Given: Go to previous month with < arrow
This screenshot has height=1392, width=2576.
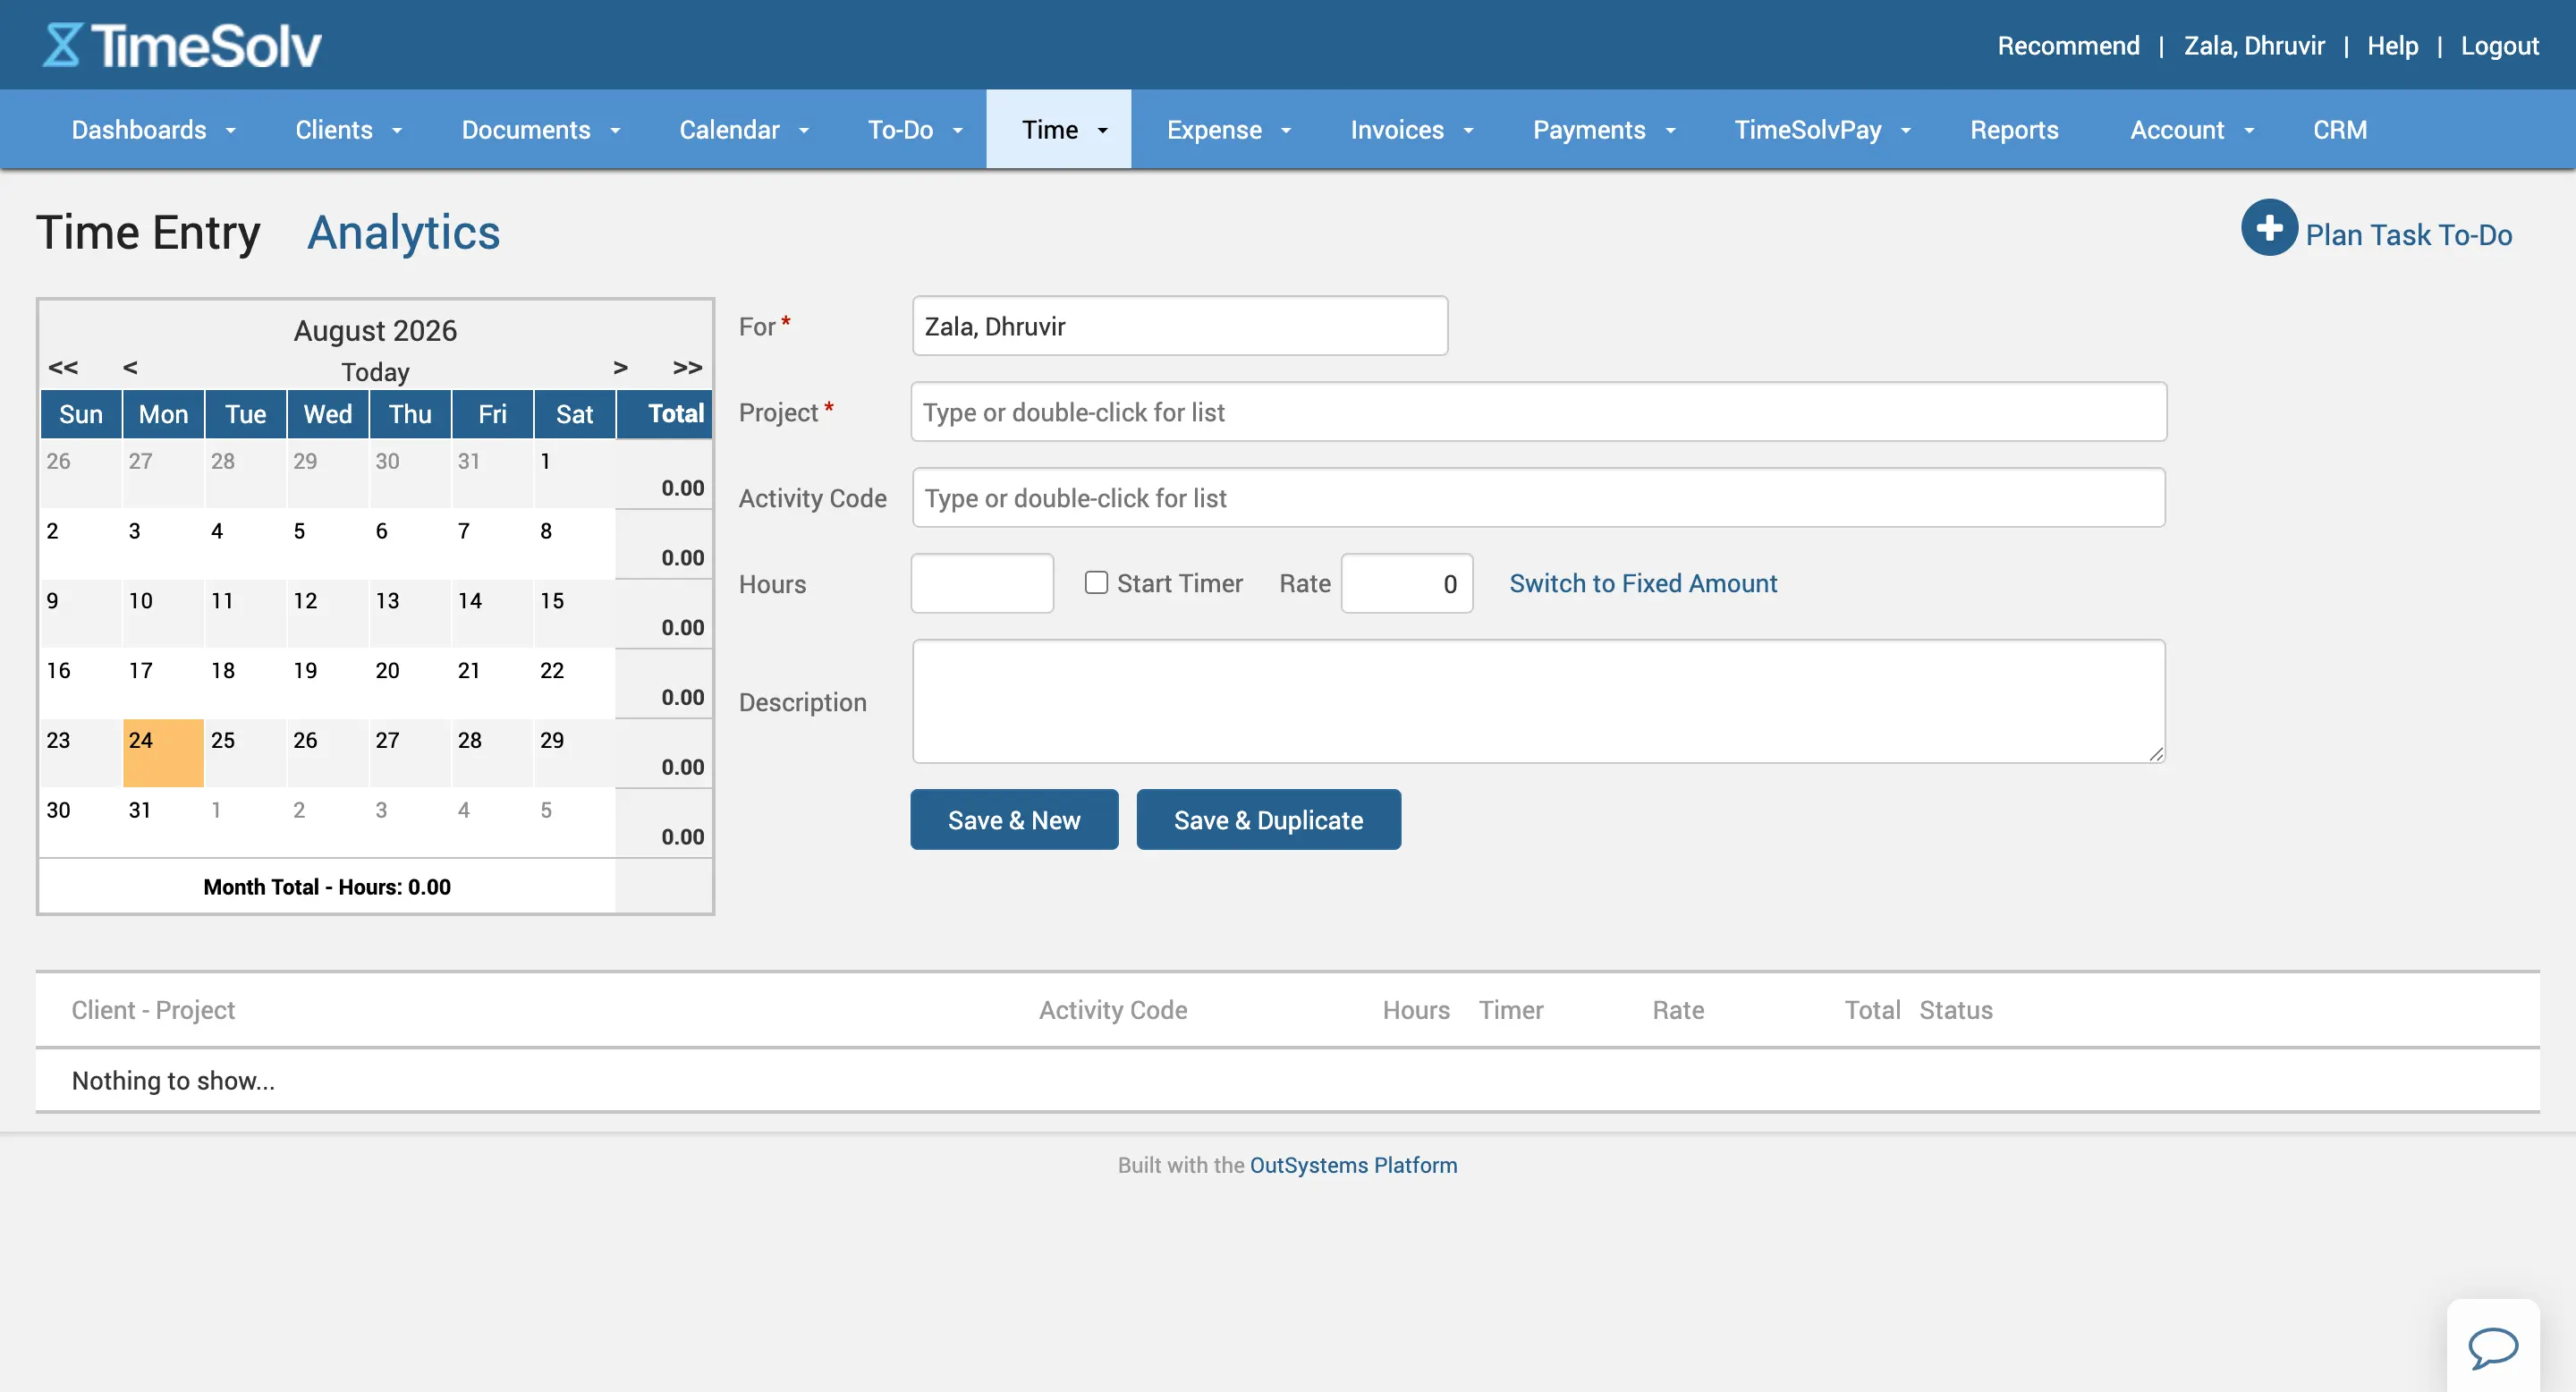Looking at the screenshot, I should pos(130,367).
